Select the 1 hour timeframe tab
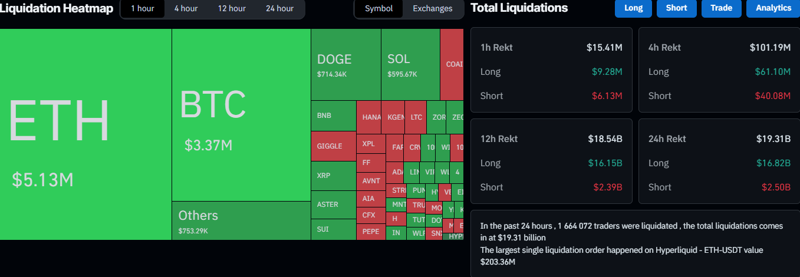The height and width of the screenshot is (277, 800). [x=142, y=8]
